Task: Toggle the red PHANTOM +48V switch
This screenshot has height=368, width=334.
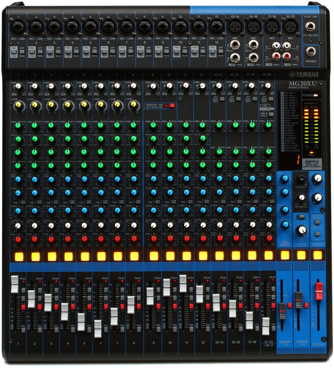Action: point(171,105)
